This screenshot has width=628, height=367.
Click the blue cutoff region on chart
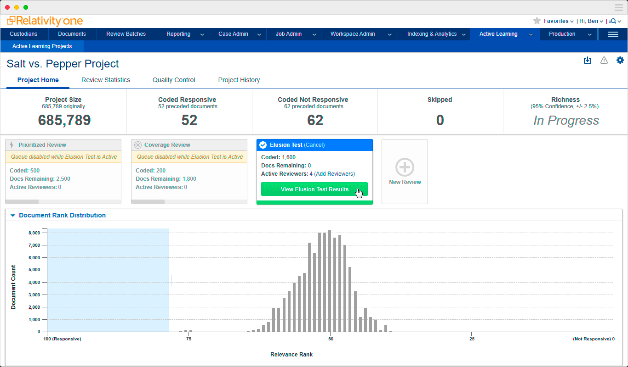point(108,280)
